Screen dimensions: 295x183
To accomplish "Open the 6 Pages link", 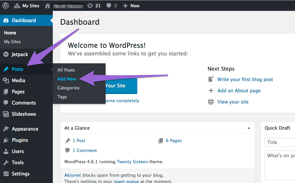I will [x=174, y=140].
